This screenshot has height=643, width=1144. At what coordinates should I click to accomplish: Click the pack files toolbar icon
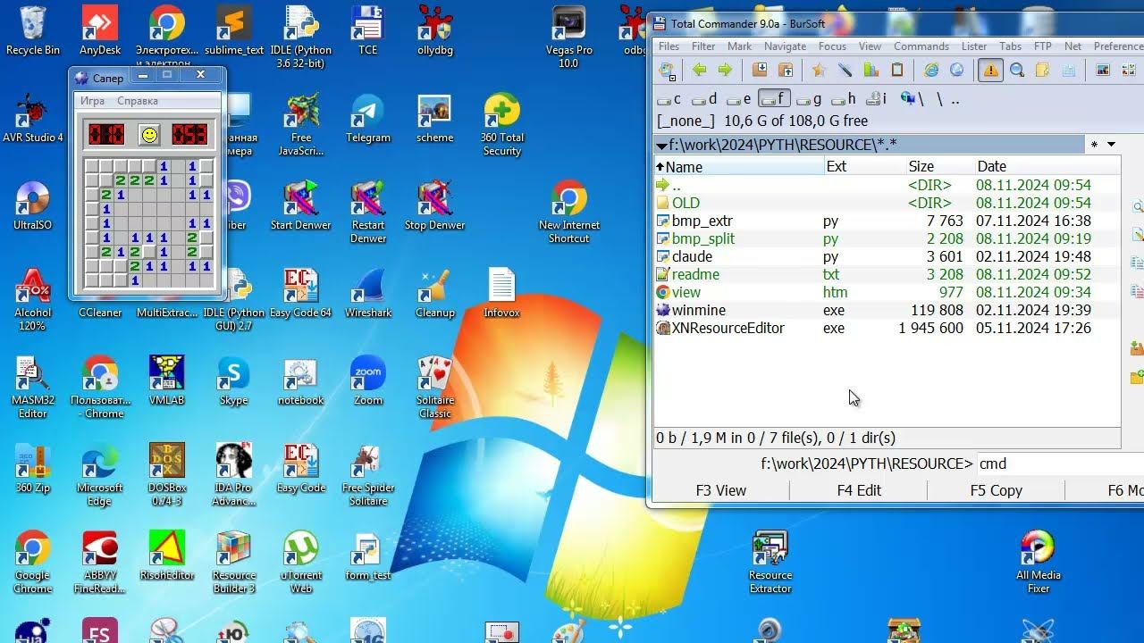pyautogui.click(x=760, y=71)
